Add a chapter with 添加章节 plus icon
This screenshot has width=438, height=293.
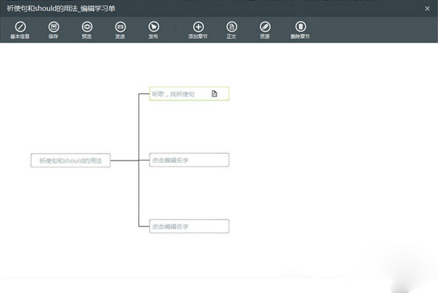click(198, 27)
